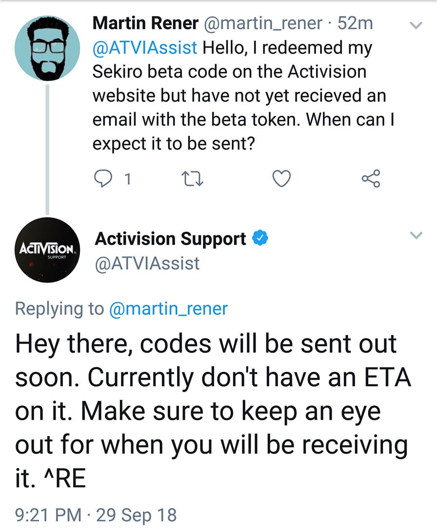The height and width of the screenshot is (531, 437).
Task: Click Martin's tweet text about Sekiro beta
Action: coord(243,96)
